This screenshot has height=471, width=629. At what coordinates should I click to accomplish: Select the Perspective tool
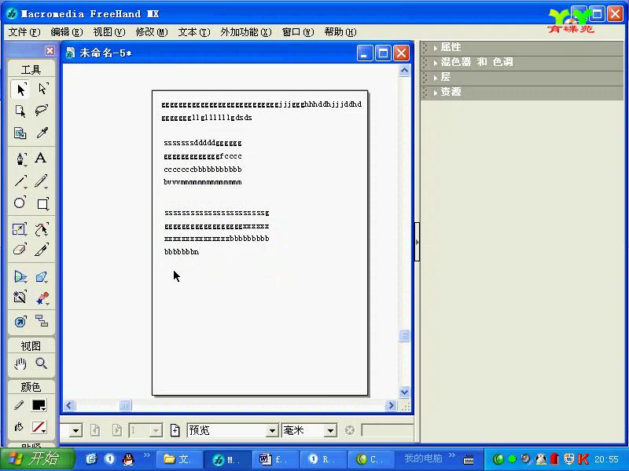[x=20, y=277]
